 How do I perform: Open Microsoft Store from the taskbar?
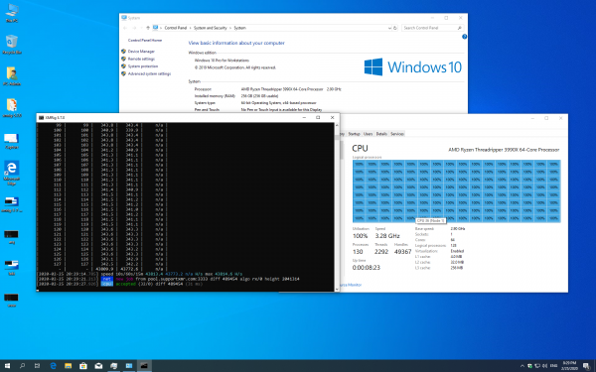(83, 366)
